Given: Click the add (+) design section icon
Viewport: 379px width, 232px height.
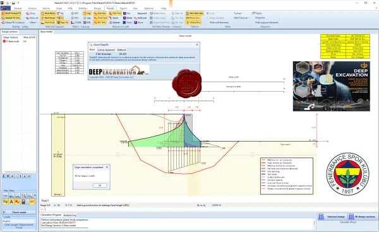Looking at the screenshot, I should (x=12, y=176).
